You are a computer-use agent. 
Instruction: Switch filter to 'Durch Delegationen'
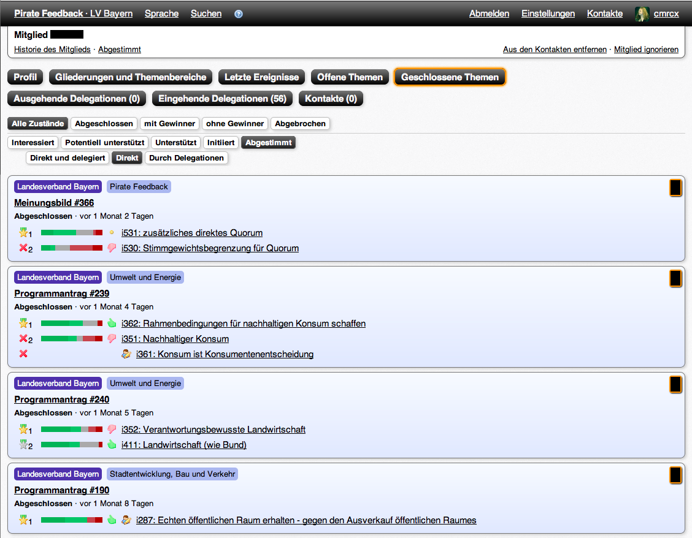186,158
